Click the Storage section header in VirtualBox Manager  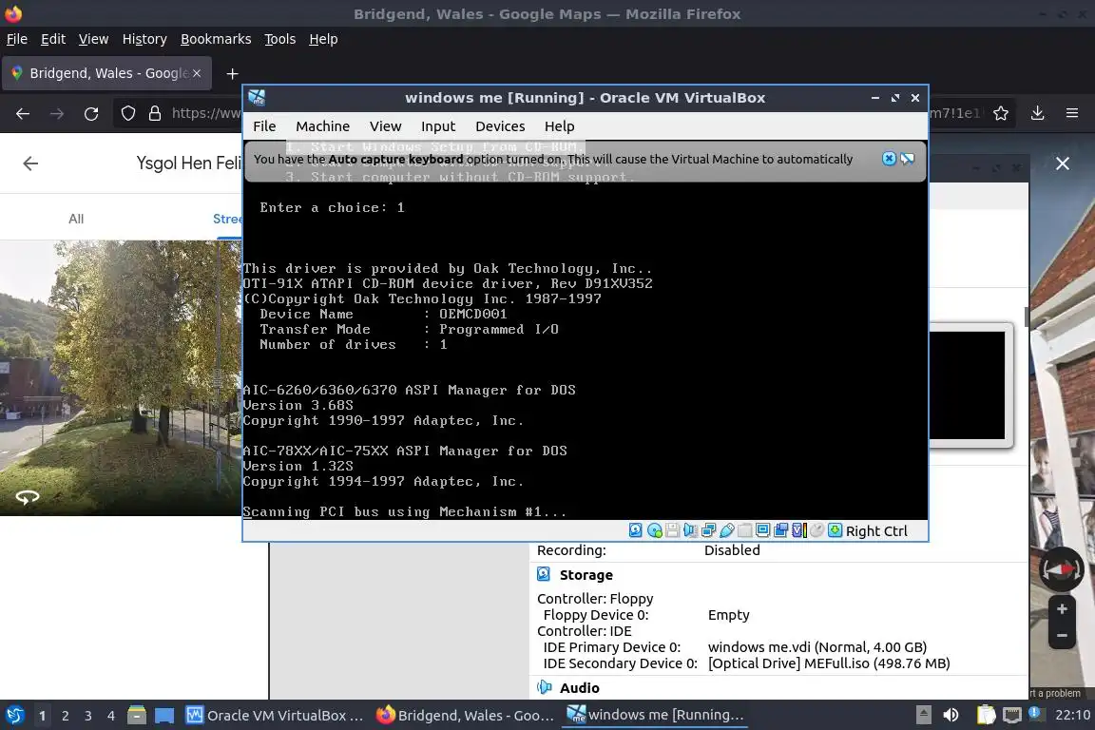586,575
